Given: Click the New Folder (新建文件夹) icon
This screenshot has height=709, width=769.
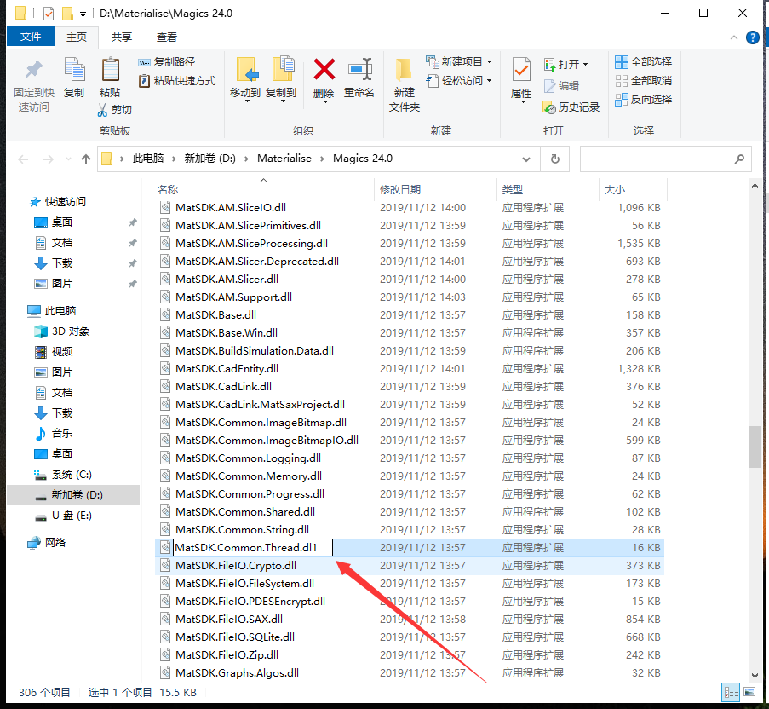Looking at the screenshot, I should tap(405, 70).
